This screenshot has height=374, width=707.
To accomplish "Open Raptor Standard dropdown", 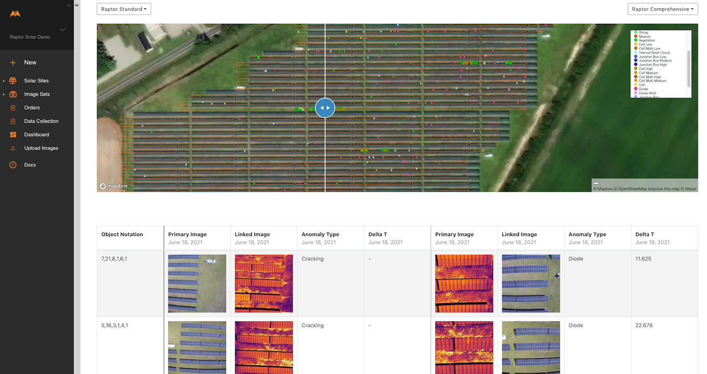I will [x=124, y=9].
